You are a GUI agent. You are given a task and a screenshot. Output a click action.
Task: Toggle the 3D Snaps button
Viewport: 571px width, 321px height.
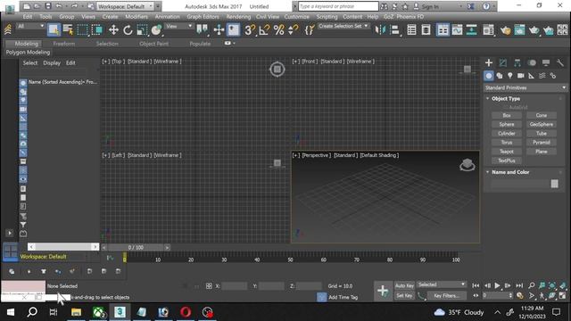click(250, 29)
